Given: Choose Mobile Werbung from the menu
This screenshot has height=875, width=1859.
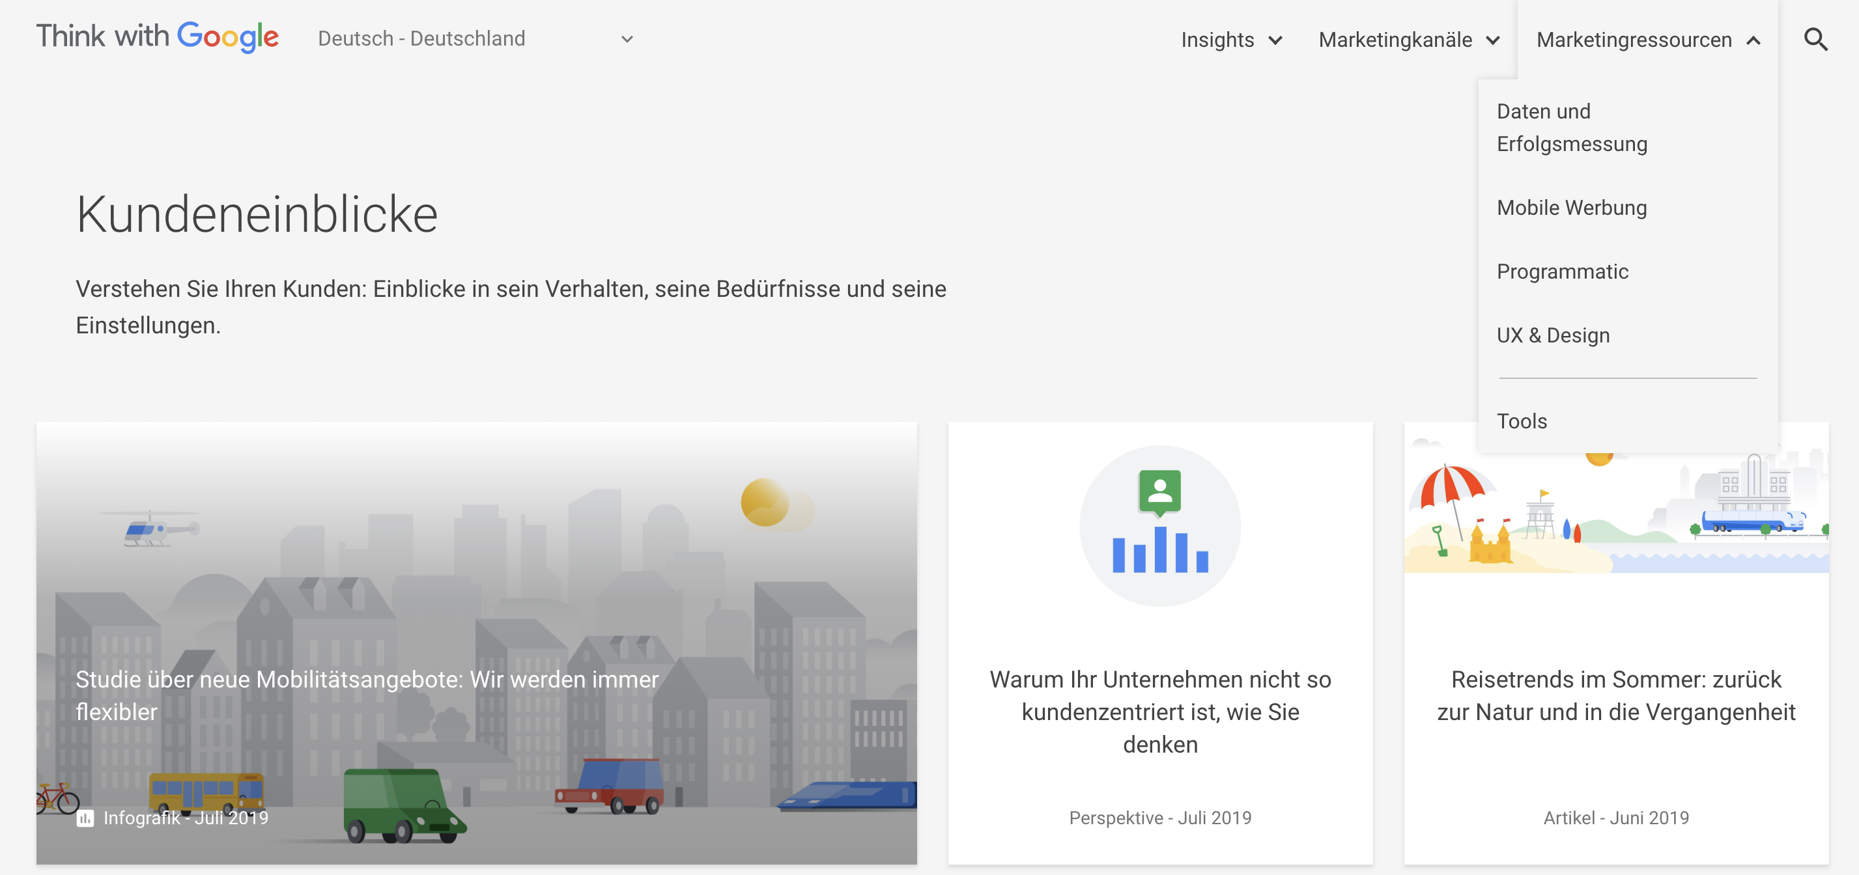Looking at the screenshot, I should (x=1572, y=208).
